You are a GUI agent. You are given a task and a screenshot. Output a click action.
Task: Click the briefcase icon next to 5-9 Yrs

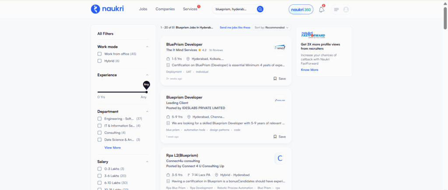coord(168,117)
